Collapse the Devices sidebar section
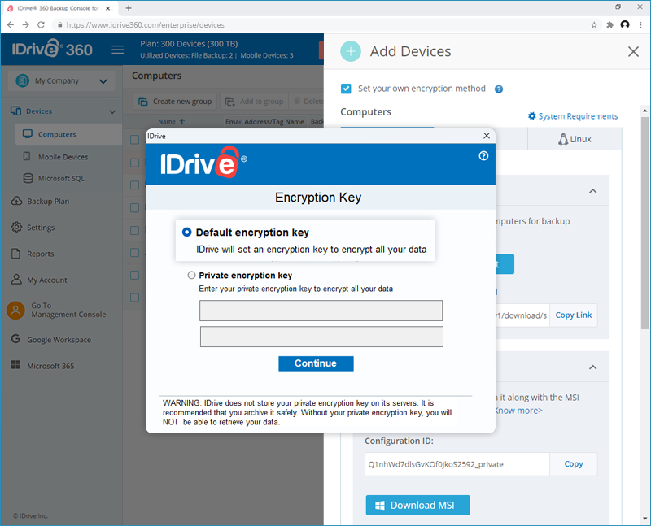 coord(112,111)
